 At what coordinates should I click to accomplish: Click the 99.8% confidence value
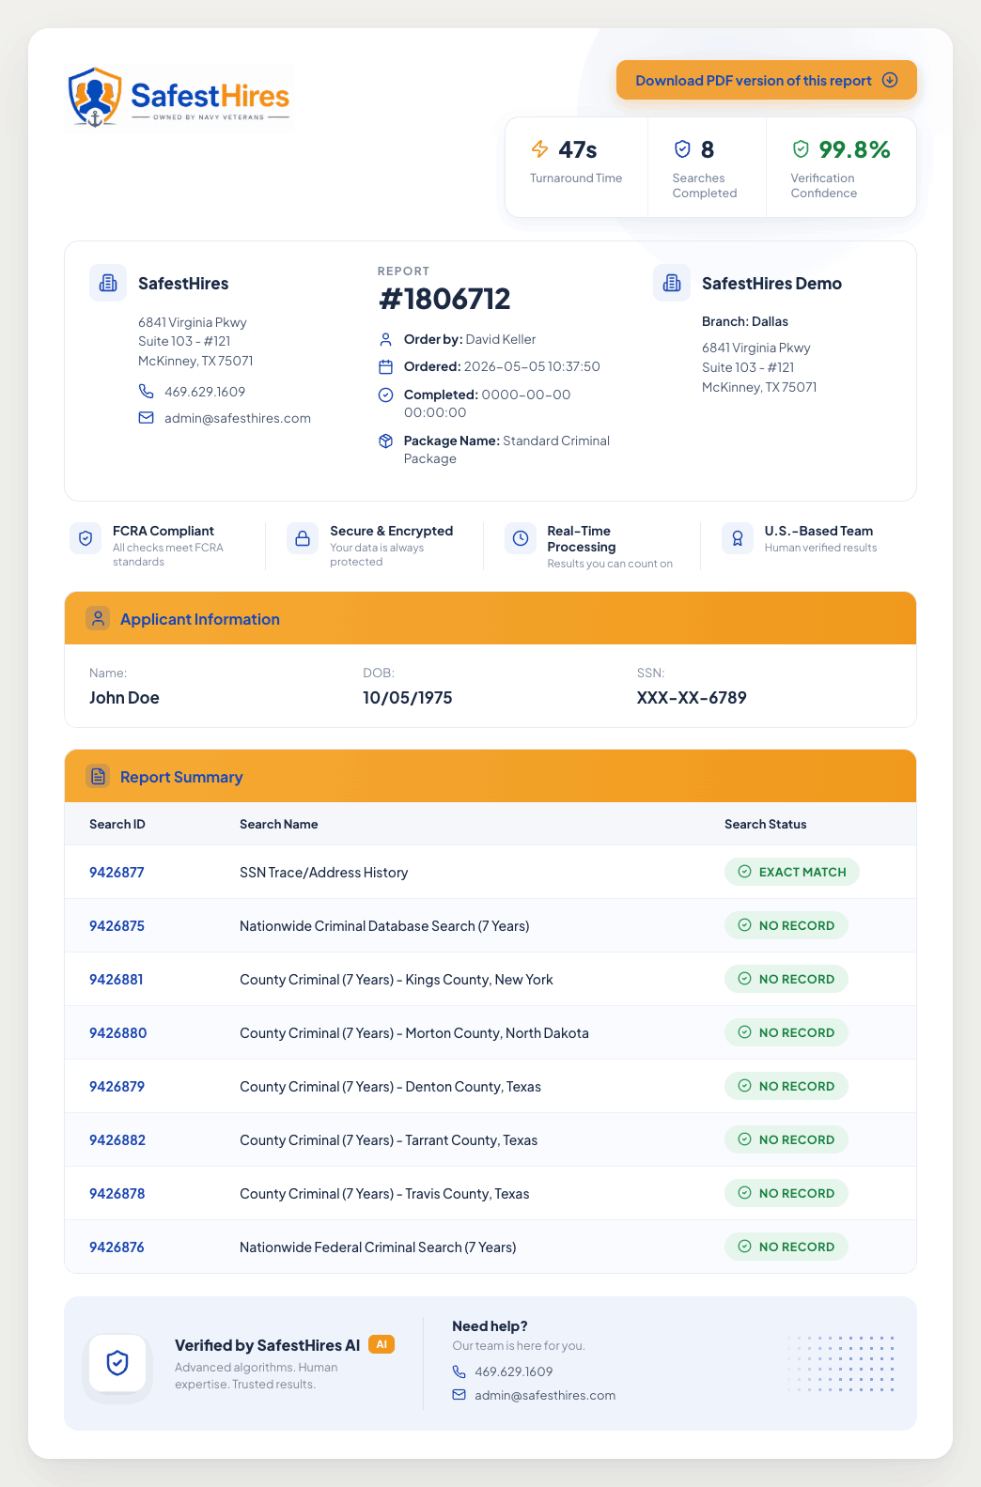coord(854,149)
